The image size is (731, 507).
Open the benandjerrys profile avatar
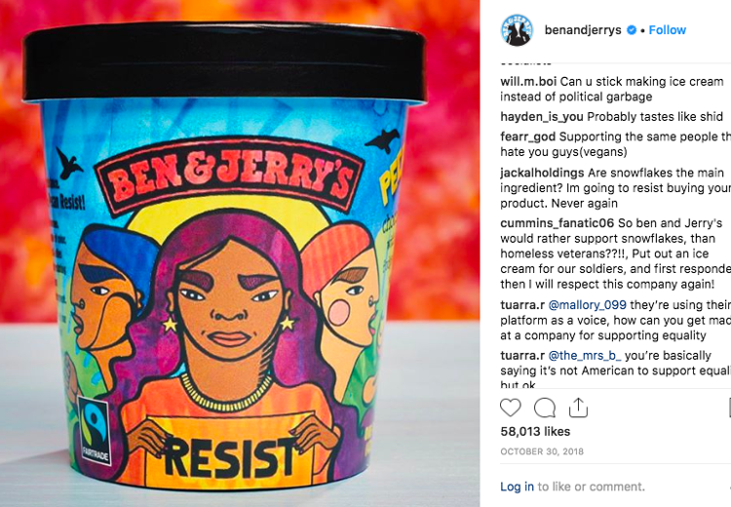(517, 30)
